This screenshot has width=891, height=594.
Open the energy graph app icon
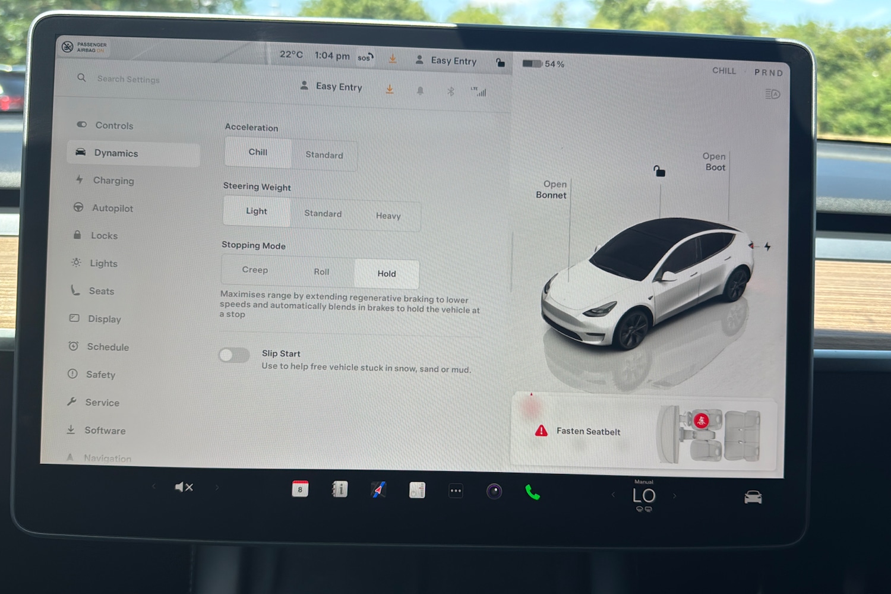coord(417,490)
